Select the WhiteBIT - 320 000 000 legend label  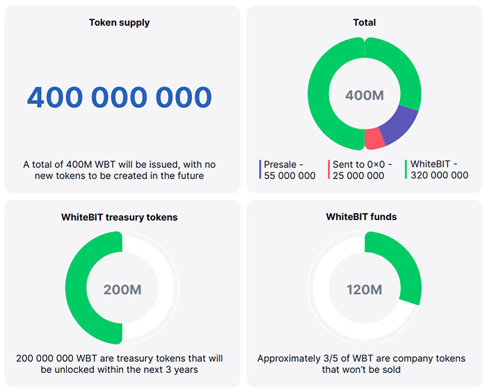pyautogui.click(x=439, y=169)
